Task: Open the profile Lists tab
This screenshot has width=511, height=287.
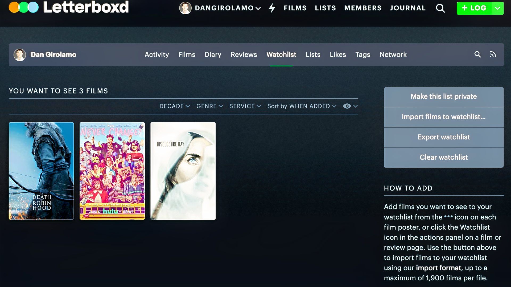Action: pyautogui.click(x=313, y=54)
